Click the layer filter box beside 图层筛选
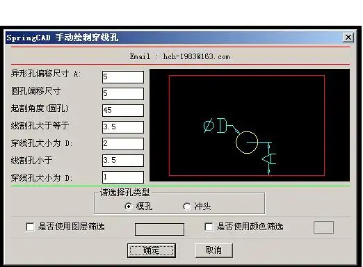Image resolution: width=363 pixels, height=267 pixels. tap(159, 229)
